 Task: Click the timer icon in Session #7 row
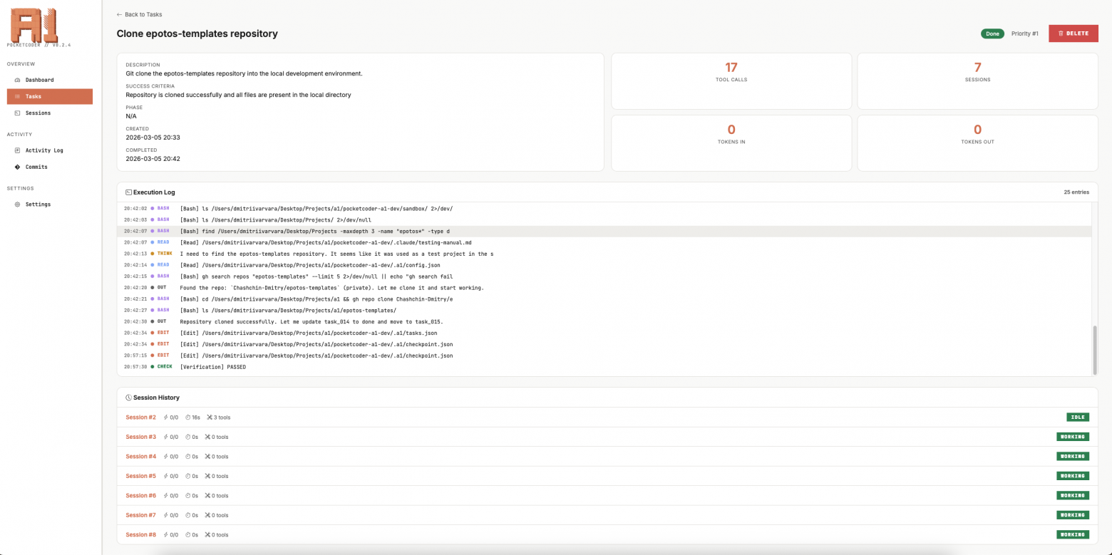click(x=188, y=515)
